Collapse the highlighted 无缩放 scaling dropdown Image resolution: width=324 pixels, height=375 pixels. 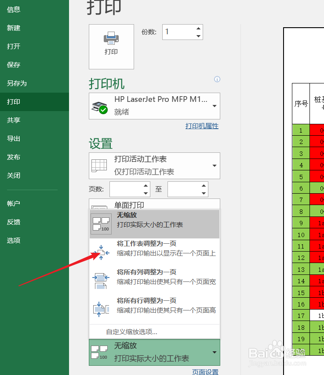point(154,352)
